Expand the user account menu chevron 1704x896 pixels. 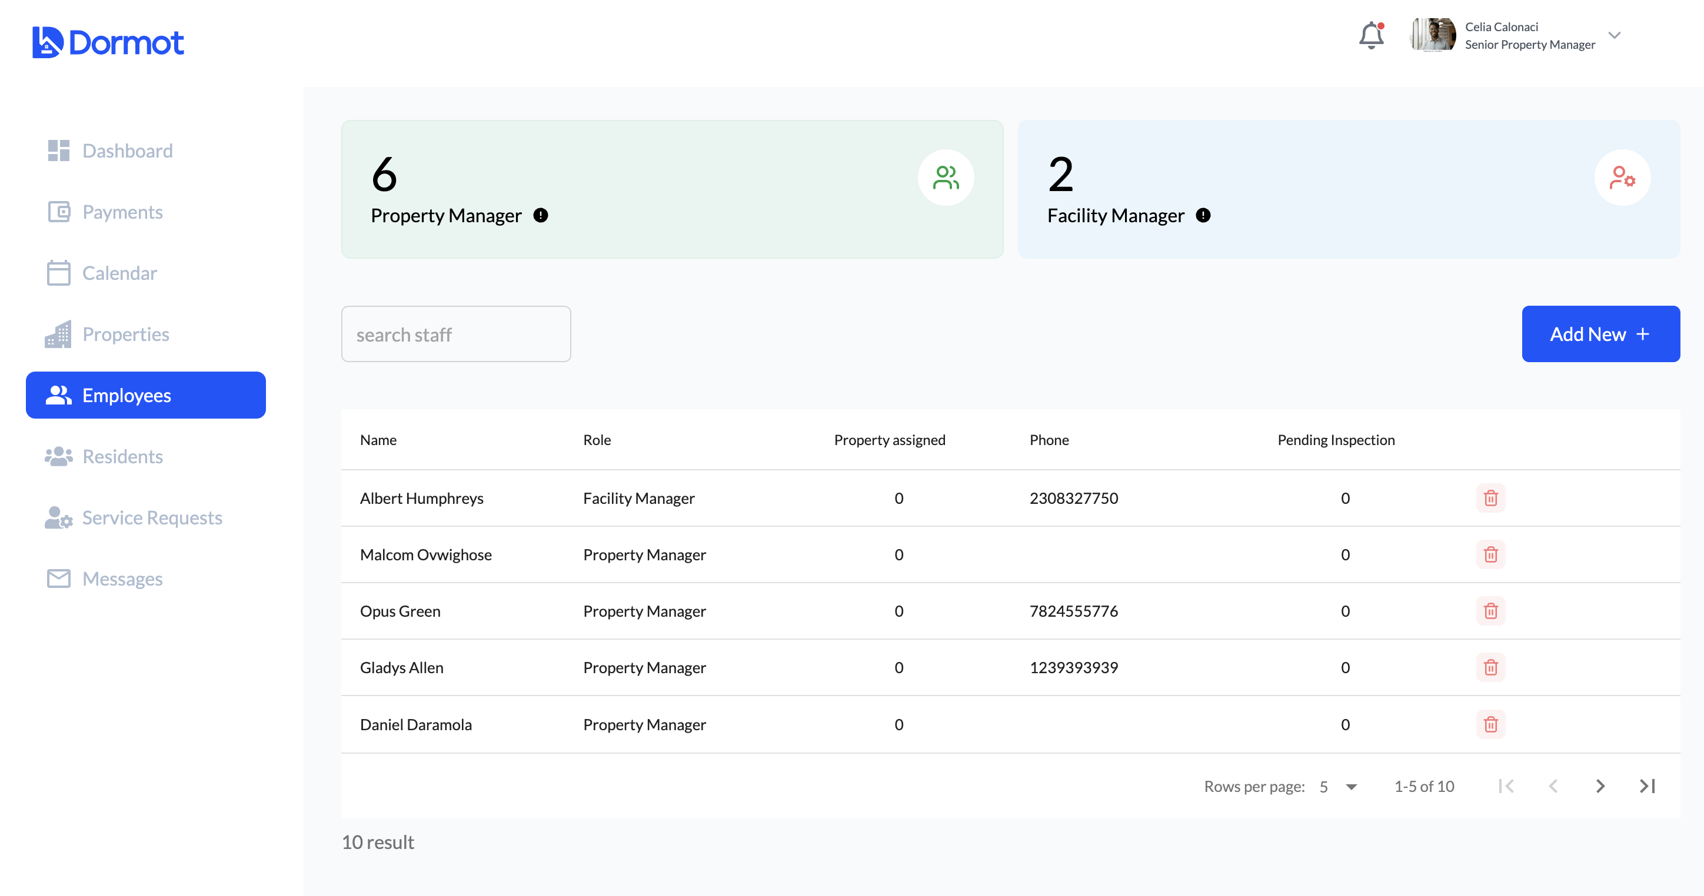coord(1615,36)
